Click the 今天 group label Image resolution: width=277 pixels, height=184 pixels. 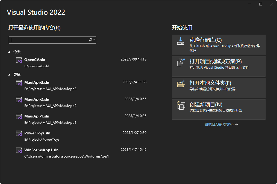(x=17, y=52)
